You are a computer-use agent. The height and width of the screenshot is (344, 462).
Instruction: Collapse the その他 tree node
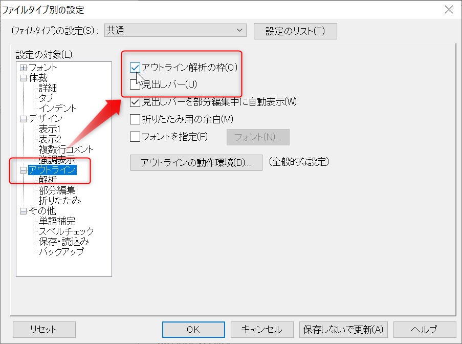[23, 211]
